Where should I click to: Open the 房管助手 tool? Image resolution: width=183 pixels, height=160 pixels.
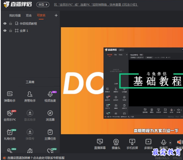[30, 97]
